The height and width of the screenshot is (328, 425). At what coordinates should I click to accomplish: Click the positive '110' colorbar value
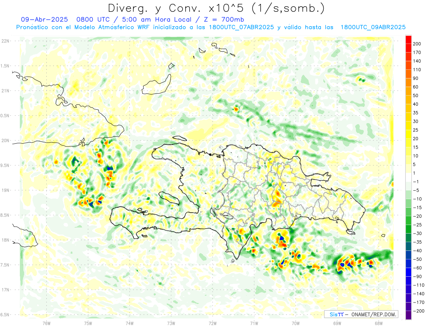[417, 70]
